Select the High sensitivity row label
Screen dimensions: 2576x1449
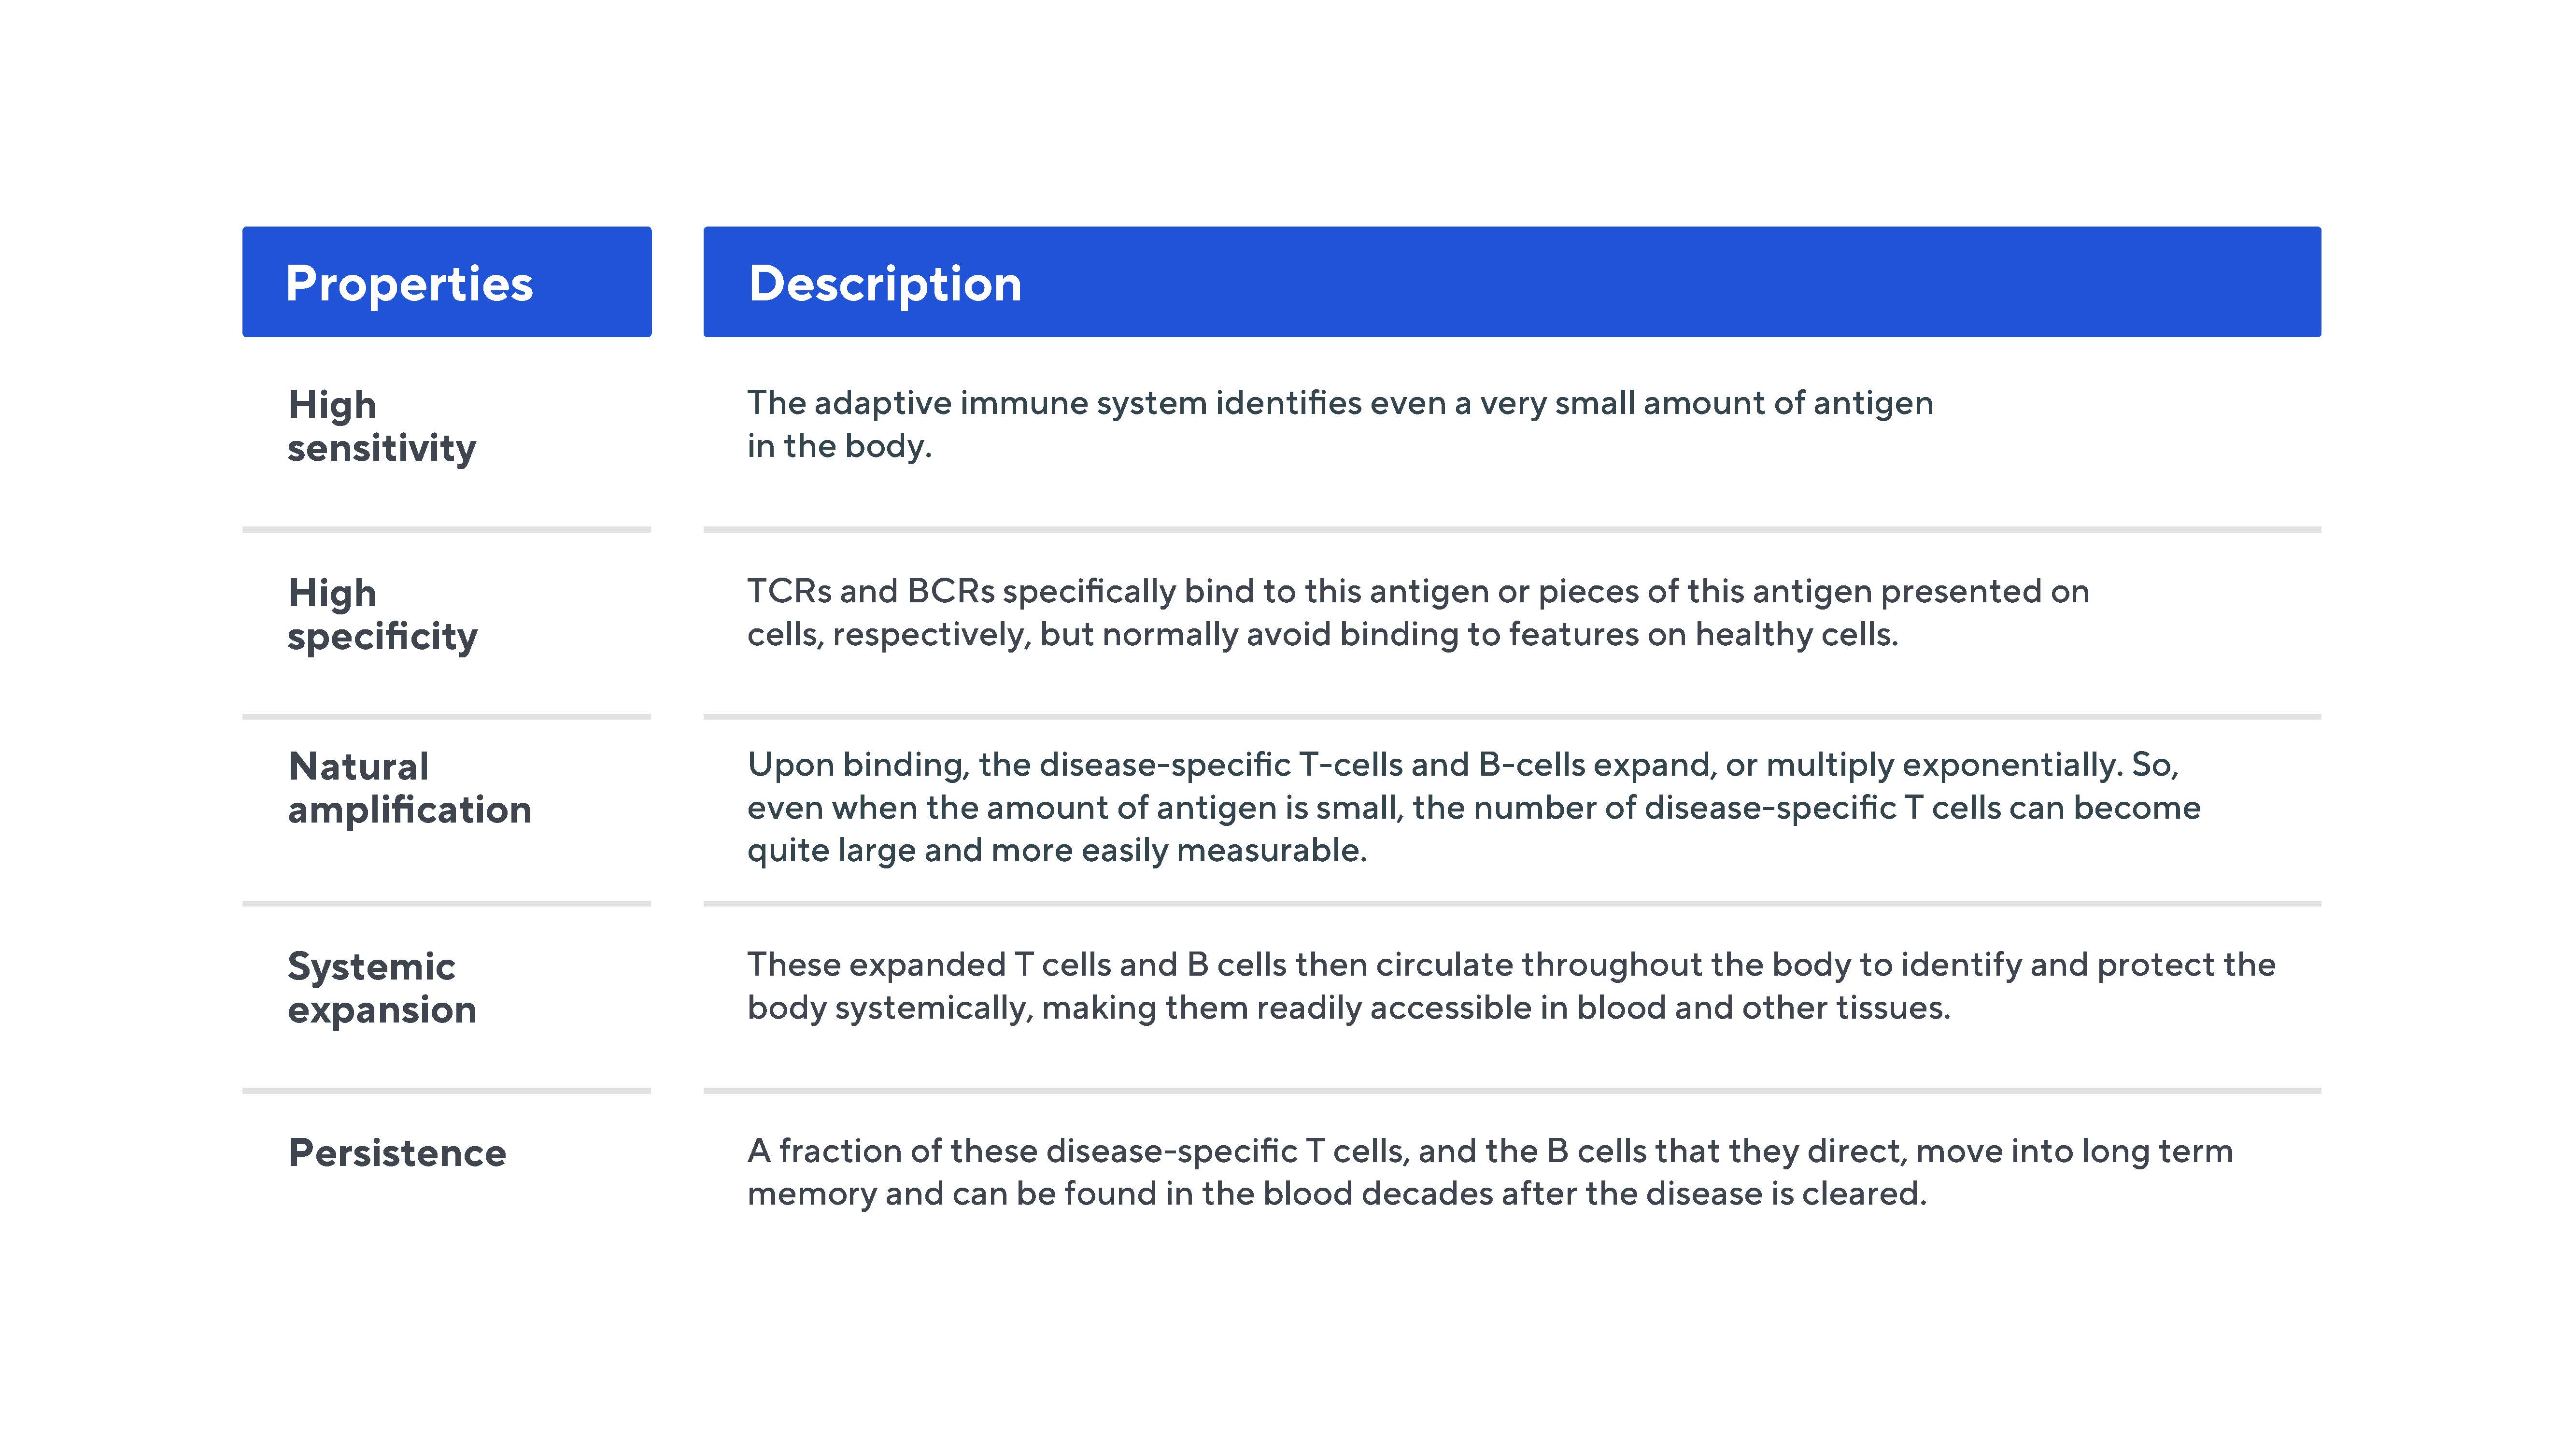381,426
